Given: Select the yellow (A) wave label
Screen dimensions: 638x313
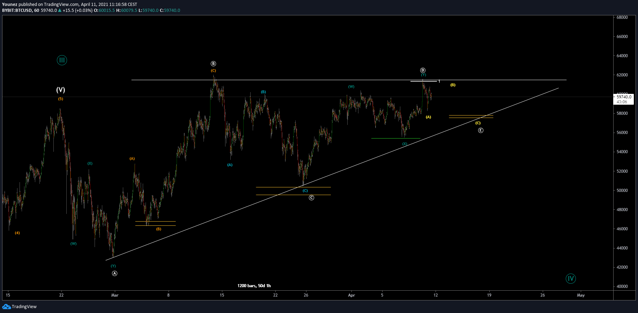Looking at the screenshot, I should pos(428,117).
